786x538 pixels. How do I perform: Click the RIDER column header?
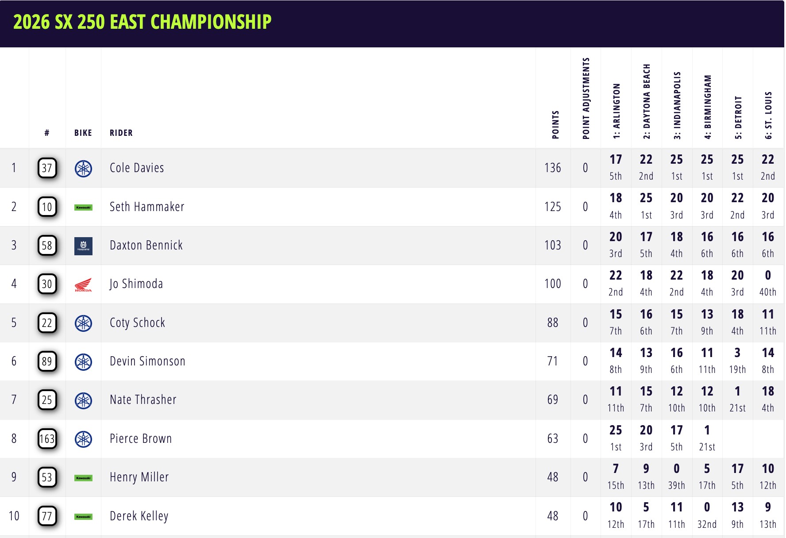pos(121,133)
